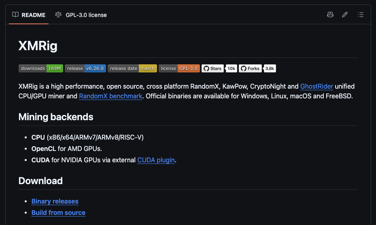Click the 10k stars count
The height and width of the screenshot is (225, 376).
click(x=231, y=68)
